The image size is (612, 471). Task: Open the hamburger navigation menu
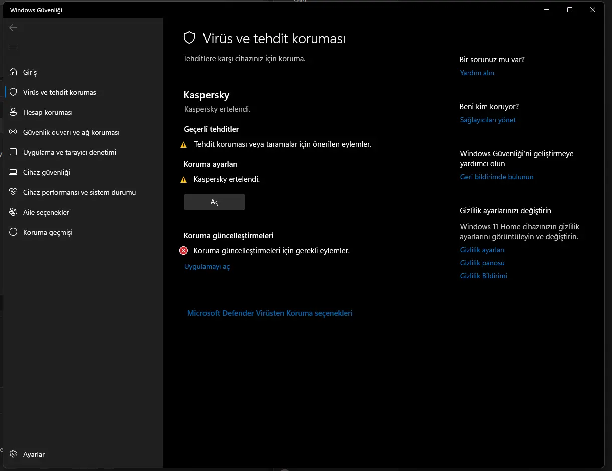[13, 48]
